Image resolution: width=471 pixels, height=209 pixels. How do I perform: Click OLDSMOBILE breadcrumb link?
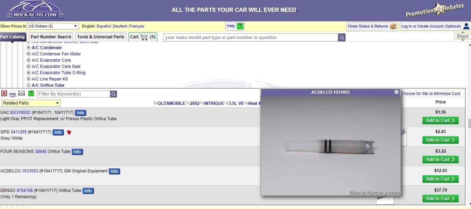click(171, 103)
